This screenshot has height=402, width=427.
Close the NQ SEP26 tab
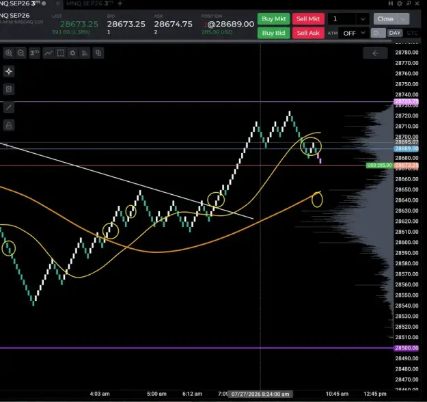pyautogui.click(x=58, y=3)
